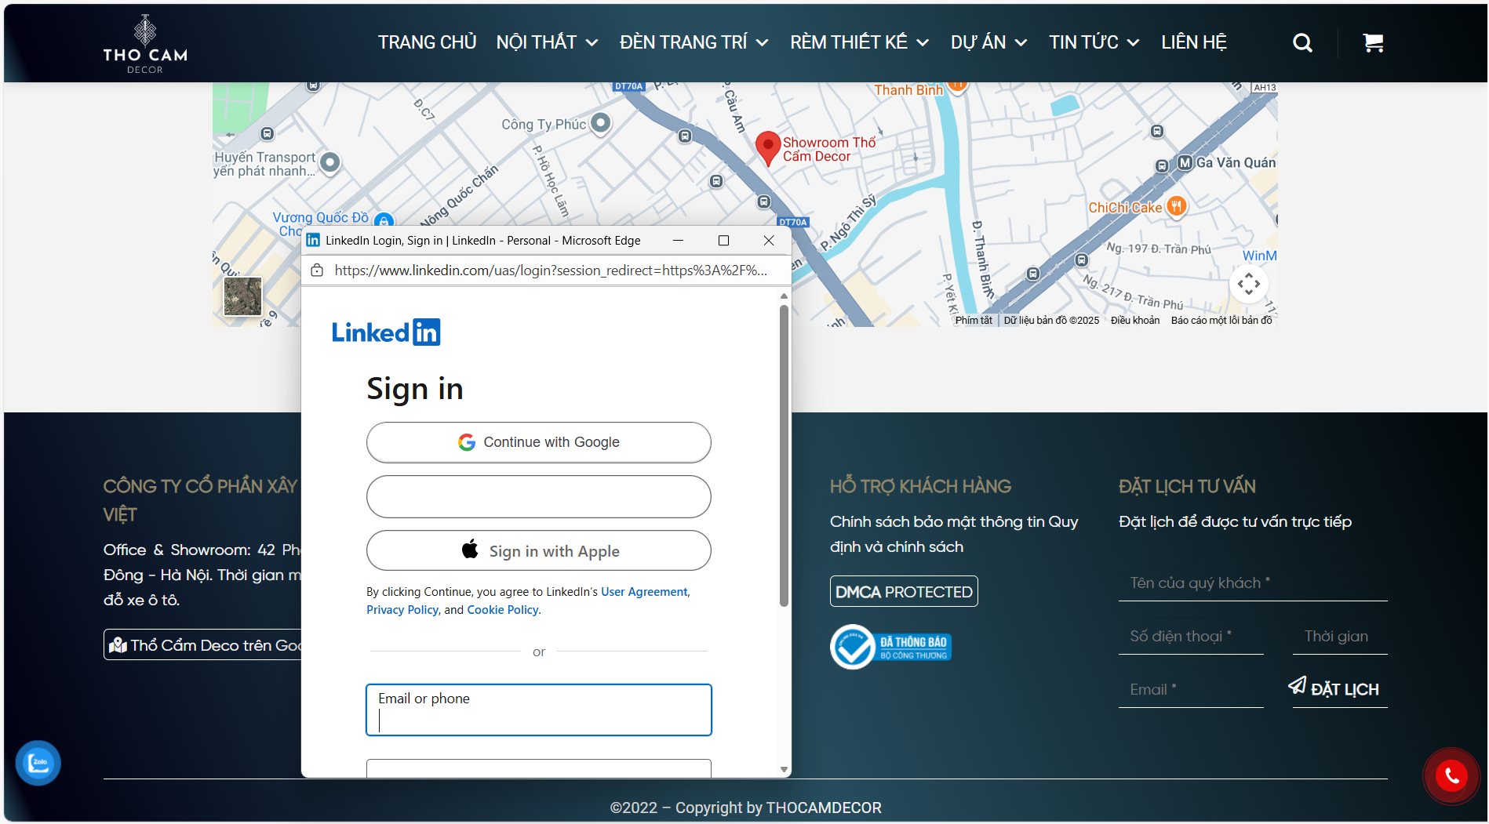The width and height of the screenshot is (1489, 824).
Task: Switch map to satellite view thumbnail
Action: 242,296
